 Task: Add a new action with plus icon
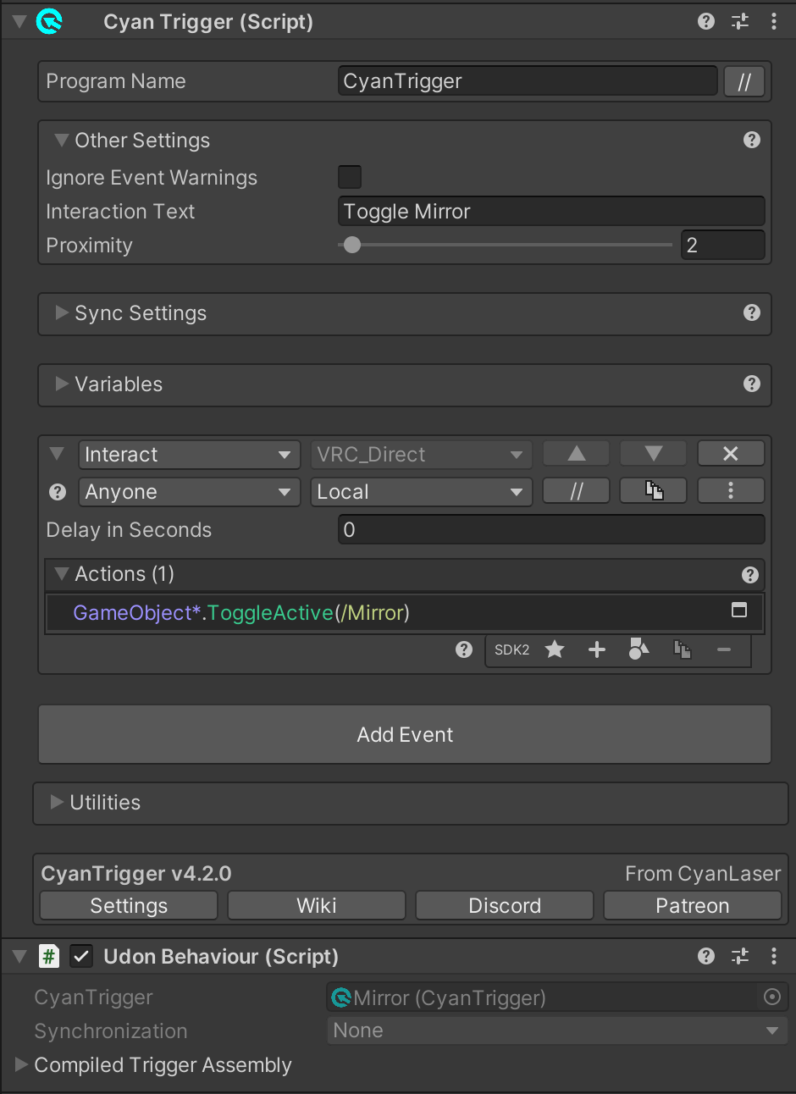coord(597,649)
